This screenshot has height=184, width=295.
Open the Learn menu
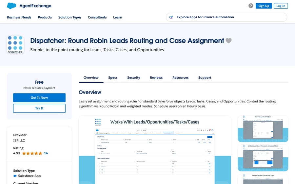(118, 17)
